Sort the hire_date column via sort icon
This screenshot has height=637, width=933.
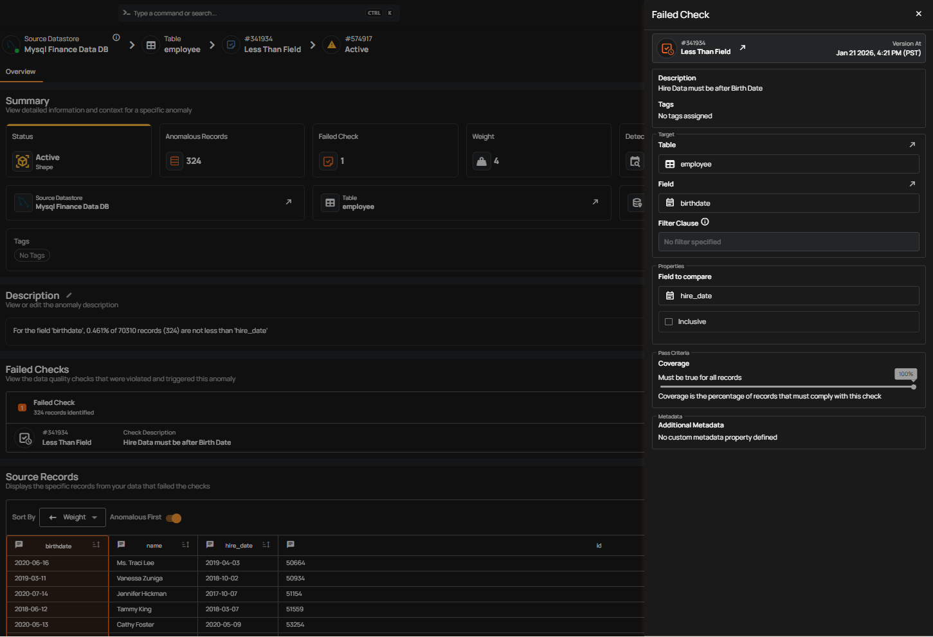click(266, 545)
